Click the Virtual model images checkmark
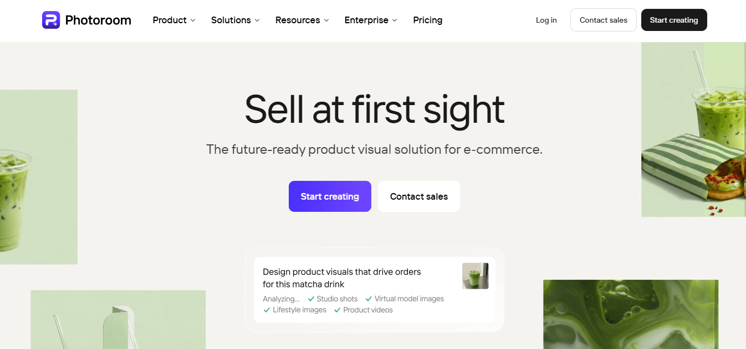This screenshot has width=746, height=349. point(369,299)
